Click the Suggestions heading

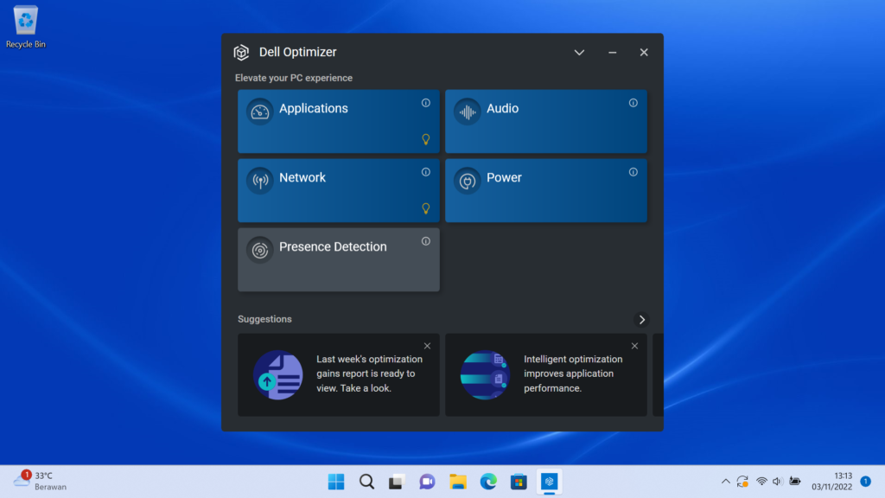[x=264, y=319]
